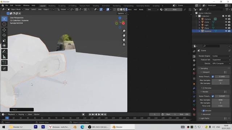Image resolution: width=232 pixels, height=130 pixels.
Task: Click the viewport zoom magnifier icon
Action: coord(124,31)
